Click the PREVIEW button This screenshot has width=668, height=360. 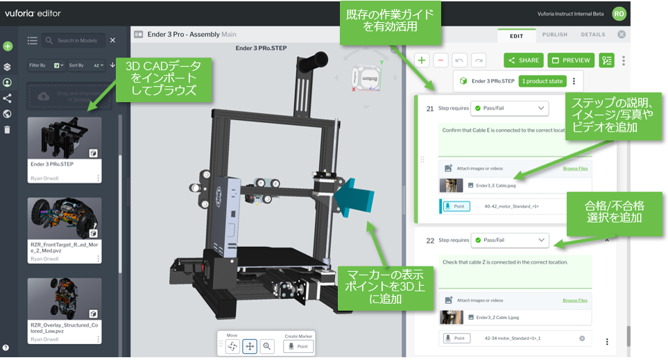click(x=572, y=60)
